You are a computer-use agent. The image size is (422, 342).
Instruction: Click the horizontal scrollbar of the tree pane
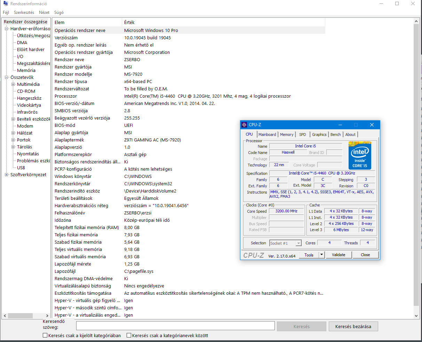[20, 316]
